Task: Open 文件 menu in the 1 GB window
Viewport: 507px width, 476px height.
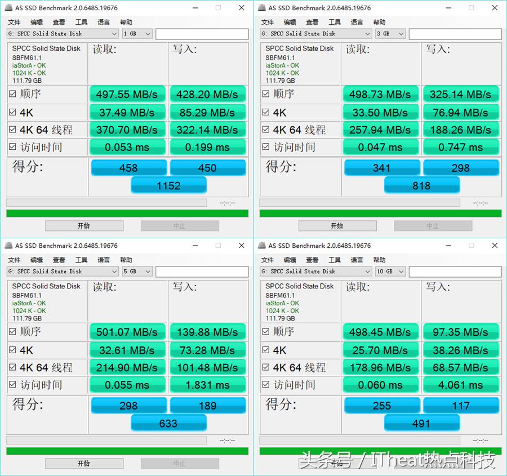Action: (x=14, y=22)
